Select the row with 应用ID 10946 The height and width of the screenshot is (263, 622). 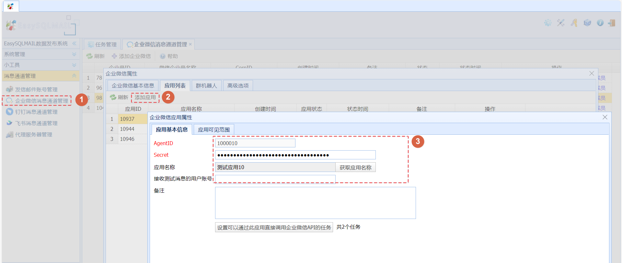point(127,139)
